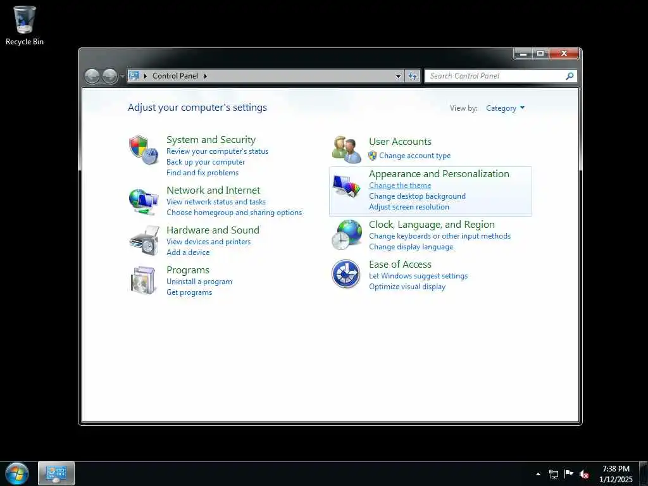Open Clock, Language, and Region heading
This screenshot has width=648, height=486.
[x=432, y=225]
